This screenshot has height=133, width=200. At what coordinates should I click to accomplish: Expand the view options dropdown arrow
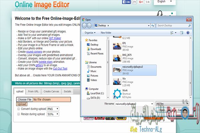click(x=176, y=33)
